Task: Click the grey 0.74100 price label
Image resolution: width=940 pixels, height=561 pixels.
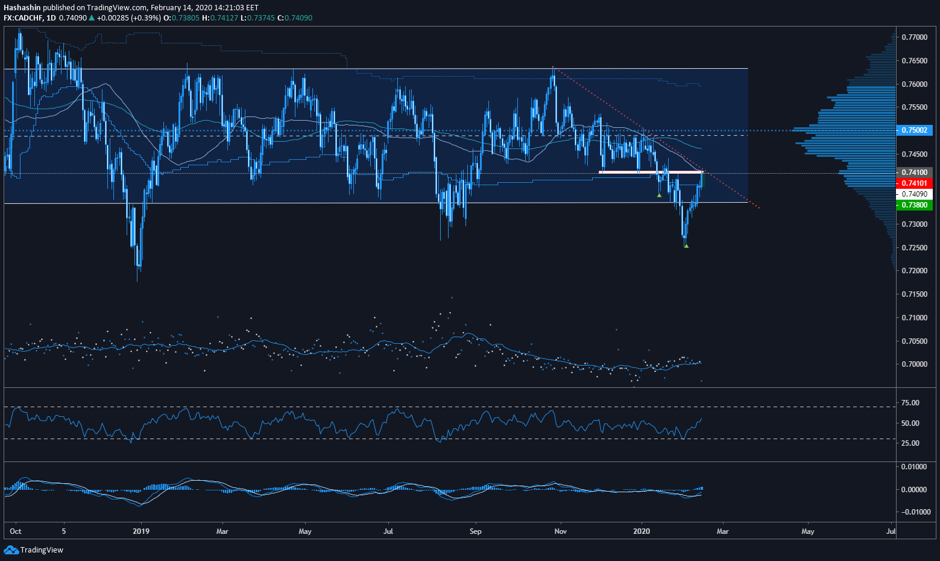Action: pos(914,173)
